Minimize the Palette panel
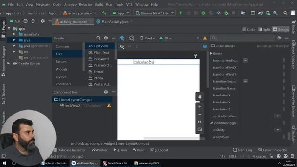This screenshot has height=167, width=297. (113, 38)
